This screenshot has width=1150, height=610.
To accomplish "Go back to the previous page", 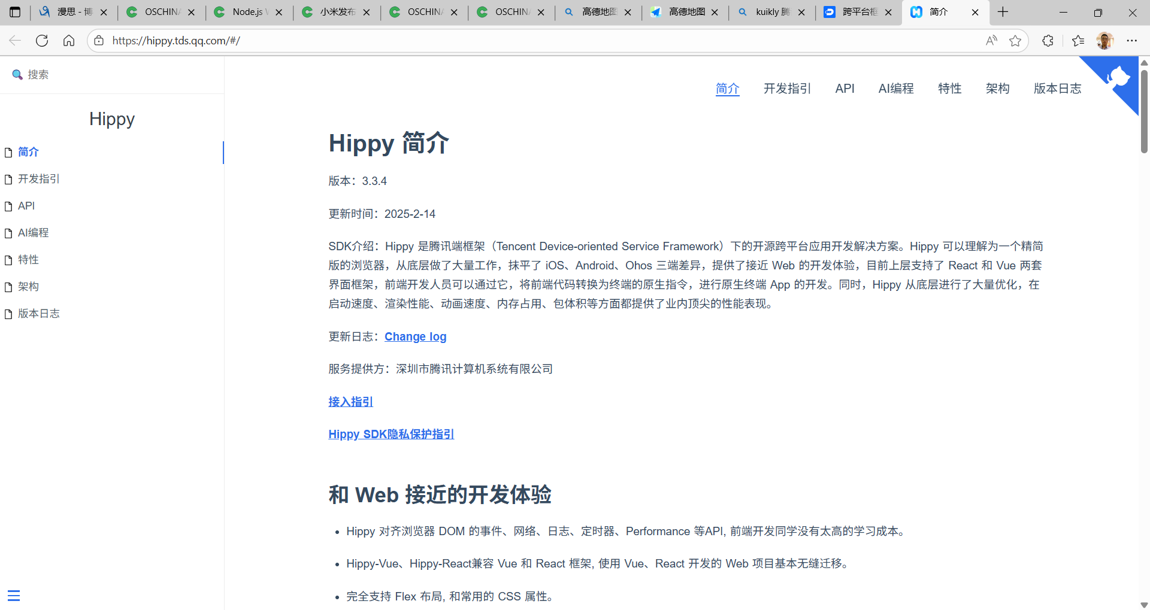I will [x=15, y=41].
